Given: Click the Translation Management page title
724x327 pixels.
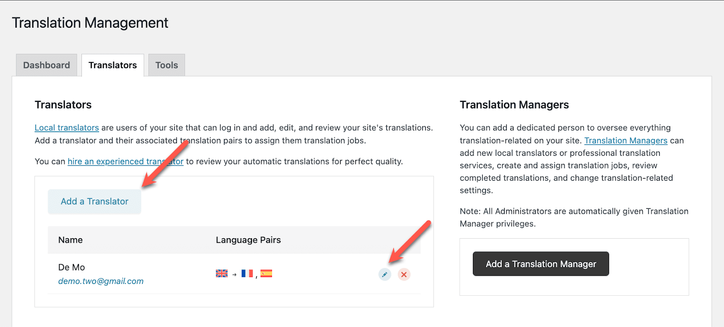Looking at the screenshot, I should point(90,23).
